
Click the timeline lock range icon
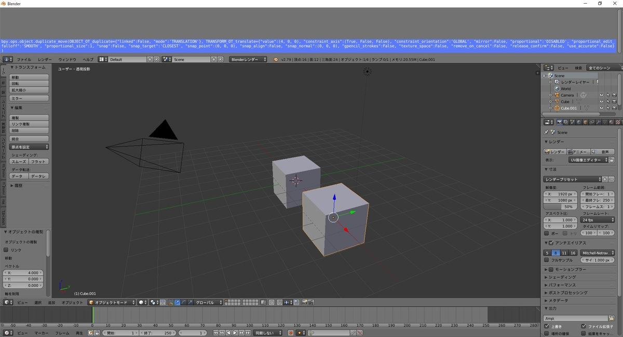click(97, 333)
